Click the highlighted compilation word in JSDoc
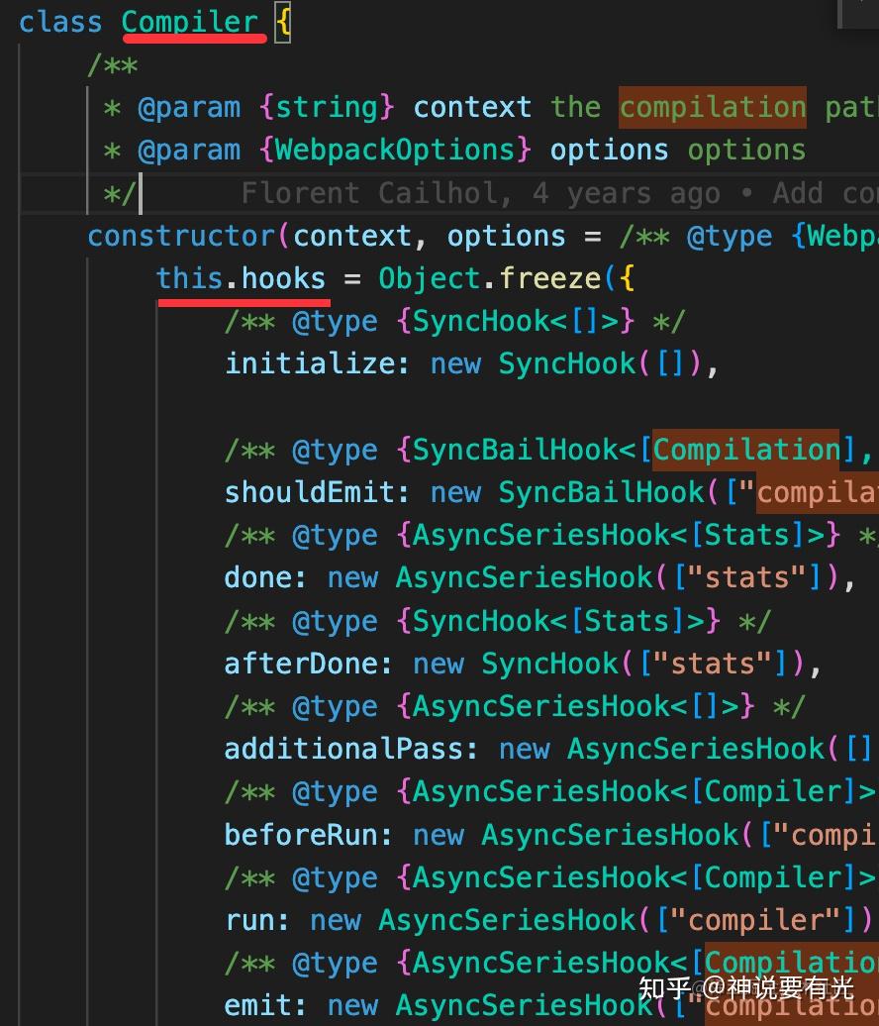The image size is (879, 1026). pos(712,107)
